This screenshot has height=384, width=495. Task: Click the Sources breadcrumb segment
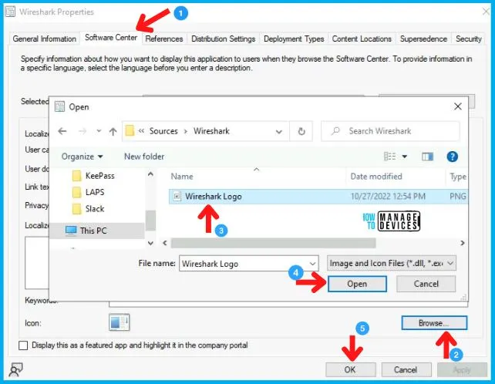[x=163, y=131]
